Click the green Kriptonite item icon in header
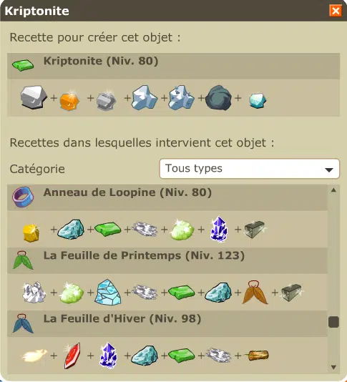This screenshot has width=347, height=382. coord(23,65)
